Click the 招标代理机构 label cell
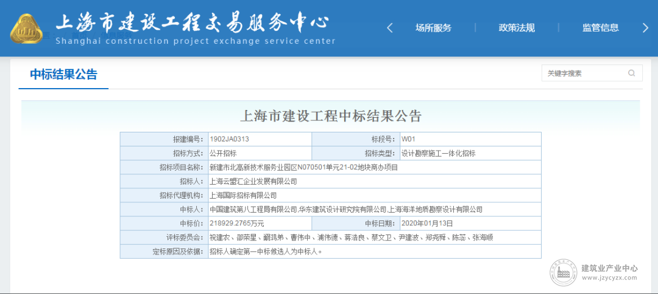The image size is (658, 294). pyautogui.click(x=164, y=196)
